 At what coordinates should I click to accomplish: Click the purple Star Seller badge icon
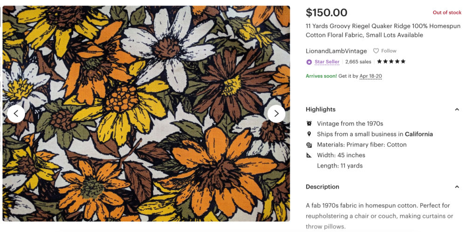pos(309,62)
